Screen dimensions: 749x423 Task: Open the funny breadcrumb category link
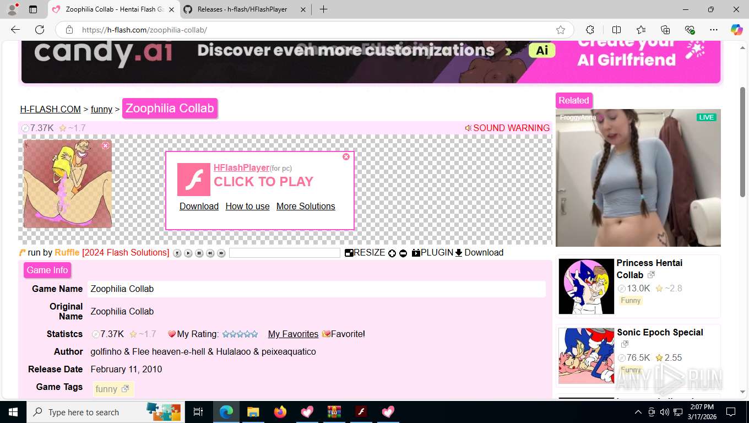(101, 109)
